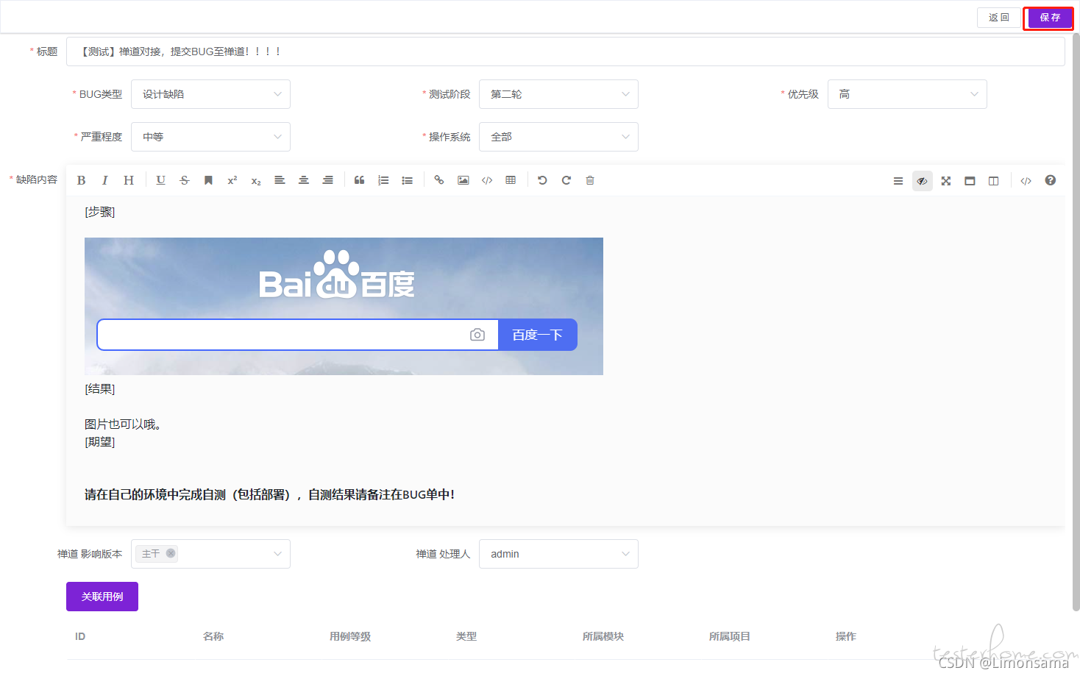Viewport: 1080px width, 676px height.
Task: Insert a hyperlink
Action: [439, 180]
